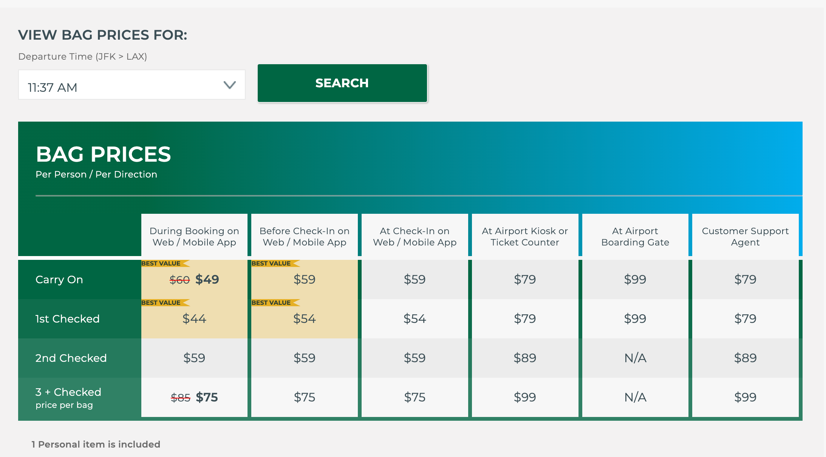The height and width of the screenshot is (457, 826).
Task: Click the $99 Carry On boarding gate price
Action: tap(635, 279)
